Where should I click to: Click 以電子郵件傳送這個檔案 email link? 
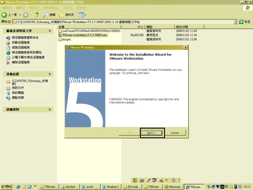point(28,57)
